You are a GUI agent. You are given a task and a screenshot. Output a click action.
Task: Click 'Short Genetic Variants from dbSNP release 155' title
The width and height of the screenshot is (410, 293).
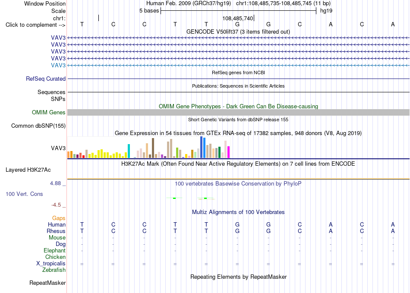pos(238,120)
